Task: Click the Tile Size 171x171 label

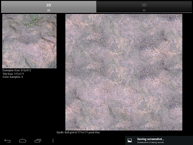Action: tap(13, 74)
